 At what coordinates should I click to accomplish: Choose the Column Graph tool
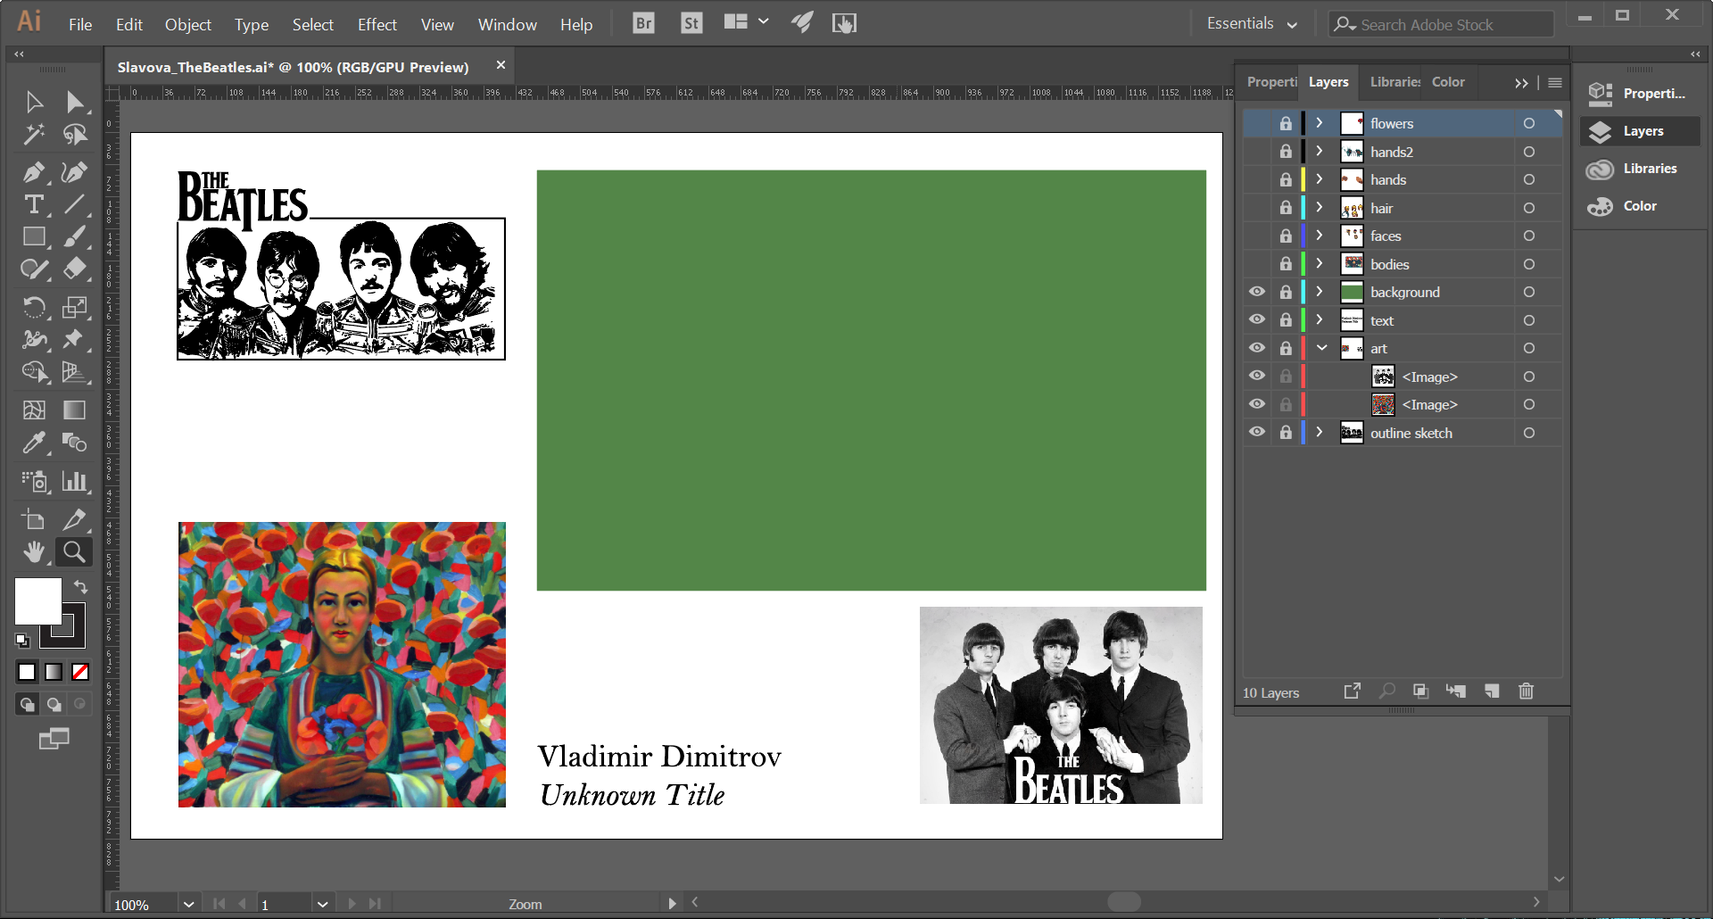tap(75, 482)
